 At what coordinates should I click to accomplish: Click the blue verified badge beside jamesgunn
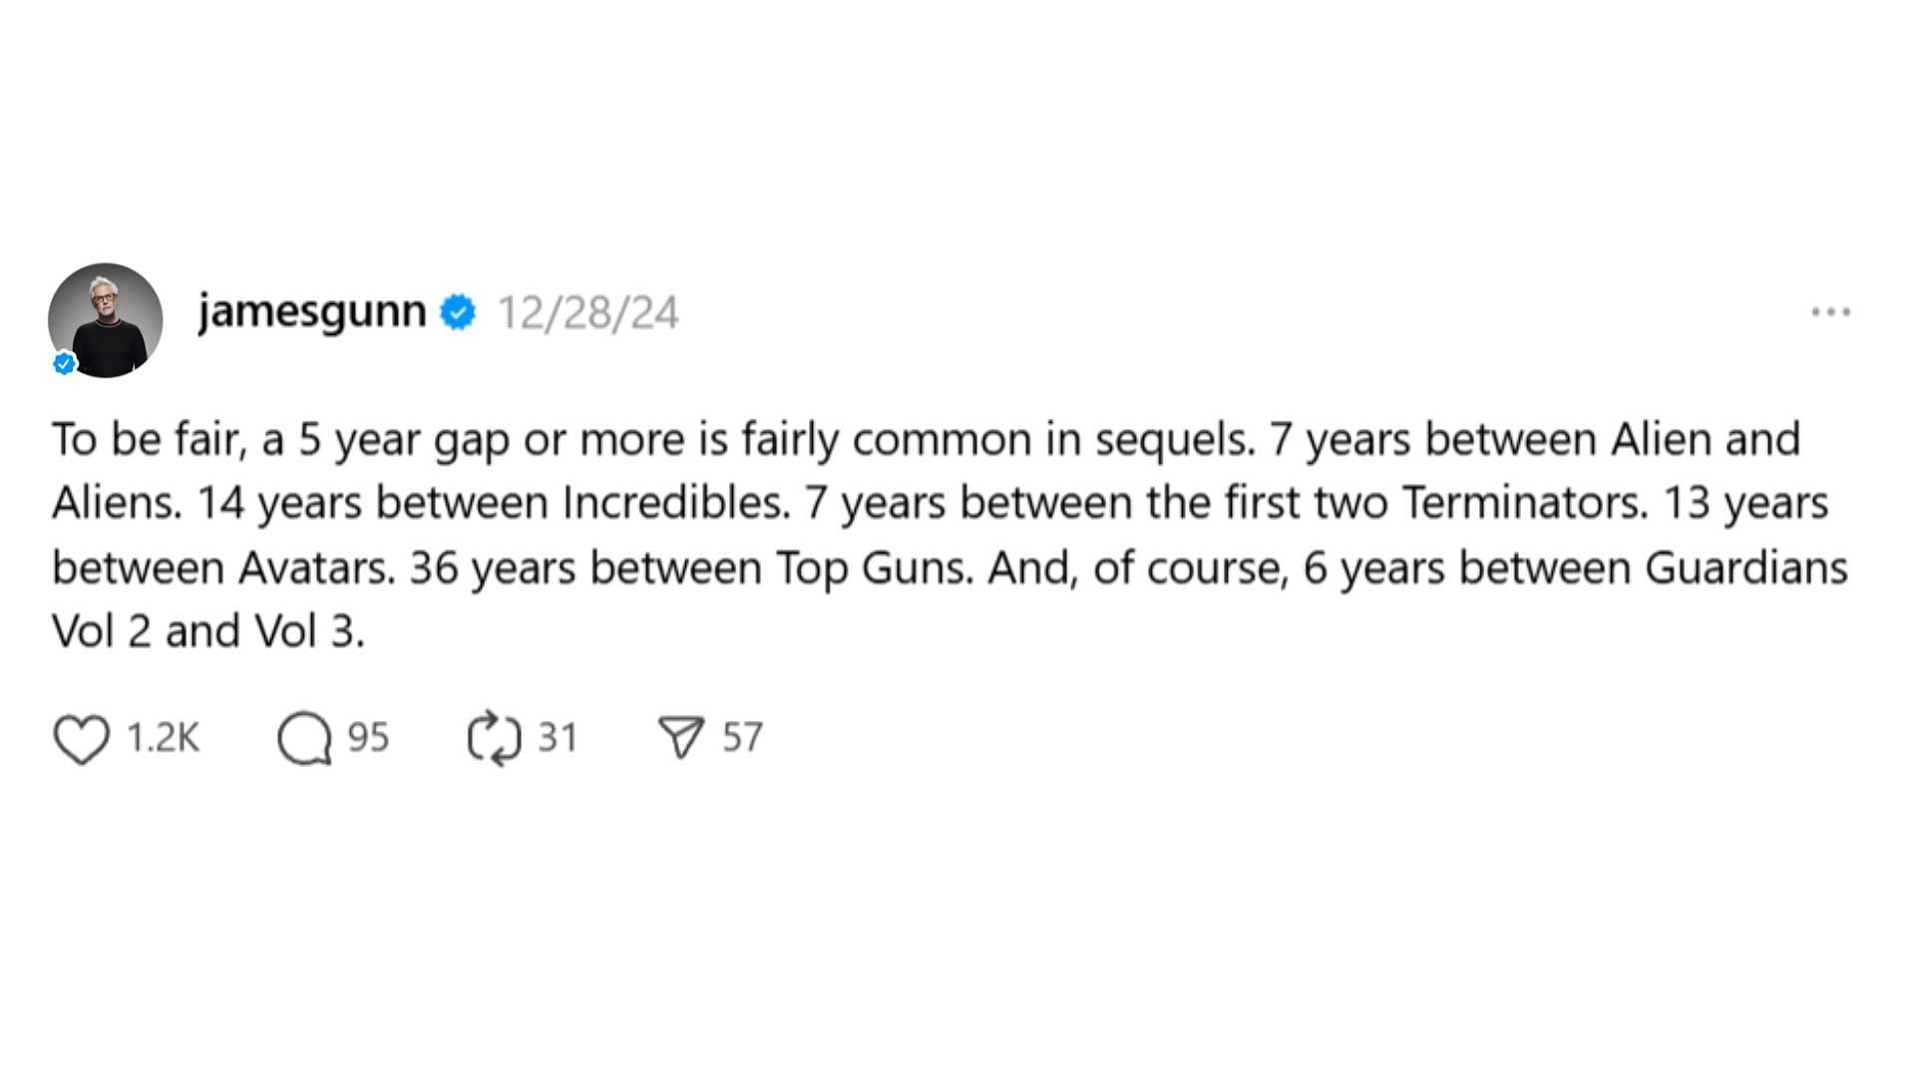point(458,312)
